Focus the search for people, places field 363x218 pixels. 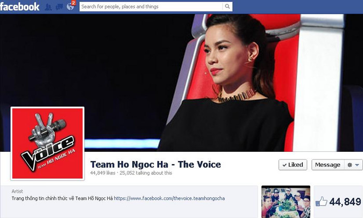pos(151,7)
